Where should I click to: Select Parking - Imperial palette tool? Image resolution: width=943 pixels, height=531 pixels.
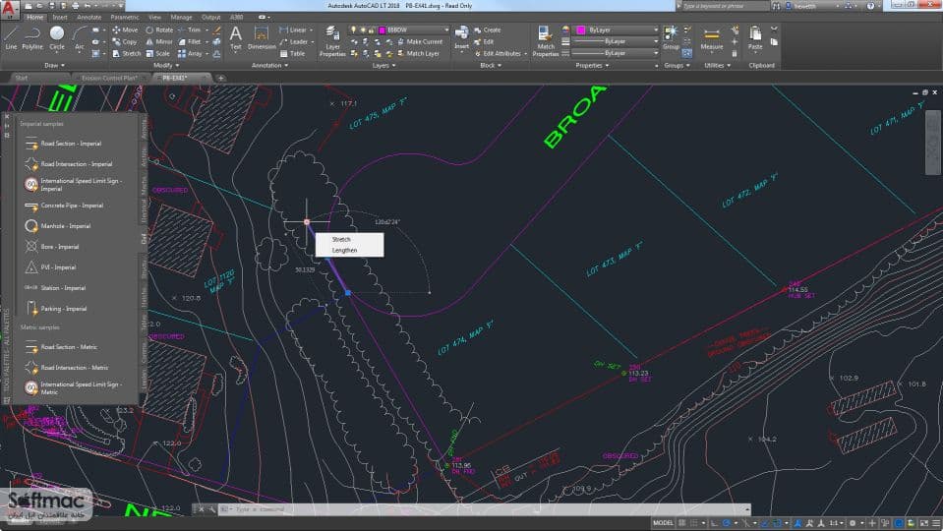pos(56,309)
